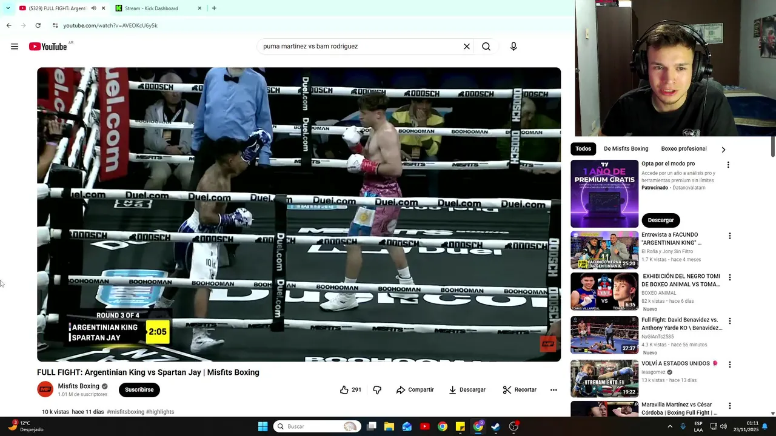Screen dimensions: 776x436
Task: Open the EXHIBICIÓN DEL NEGRO TOMI thumbnail
Action: click(604, 291)
